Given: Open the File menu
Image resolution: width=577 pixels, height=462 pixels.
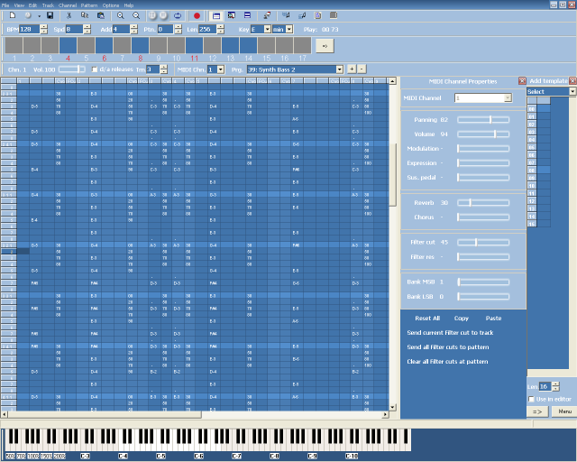Looking at the screenshot, I should click(x=5, y=5).
